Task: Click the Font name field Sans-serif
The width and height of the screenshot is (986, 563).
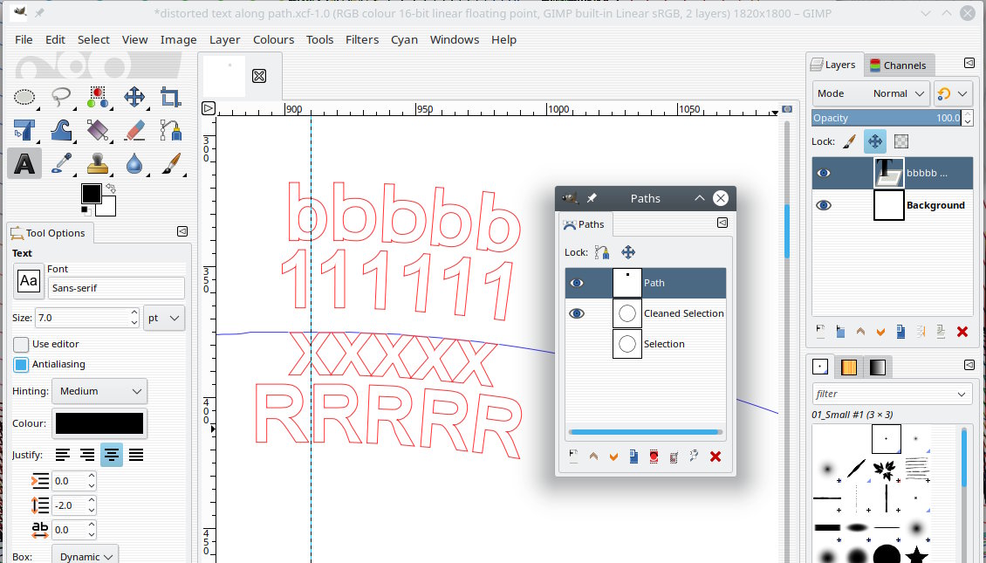Action: (x=116, y=288)
